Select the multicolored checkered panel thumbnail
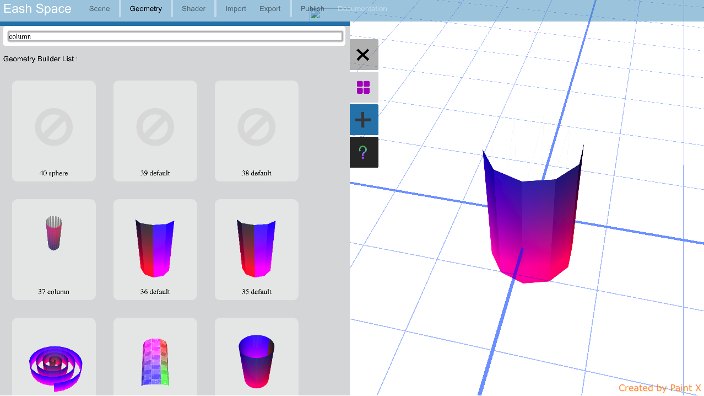 point(155,362)
